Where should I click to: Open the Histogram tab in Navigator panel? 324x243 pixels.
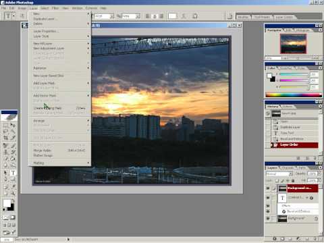(x=302, y=30)
